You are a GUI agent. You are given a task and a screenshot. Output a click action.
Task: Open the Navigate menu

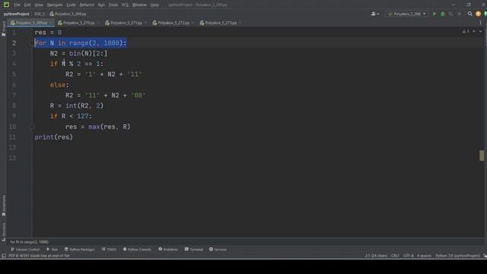(55, 5)
